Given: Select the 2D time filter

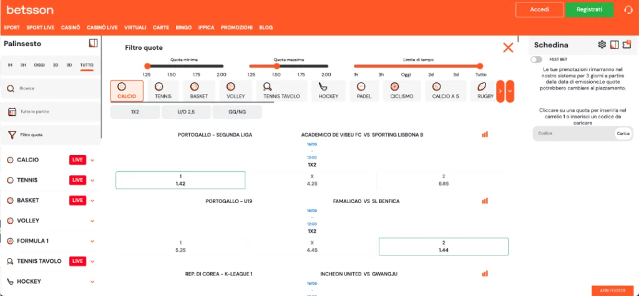Looking at the screenshot, I should pyautogui.click(x=56, y=65).
